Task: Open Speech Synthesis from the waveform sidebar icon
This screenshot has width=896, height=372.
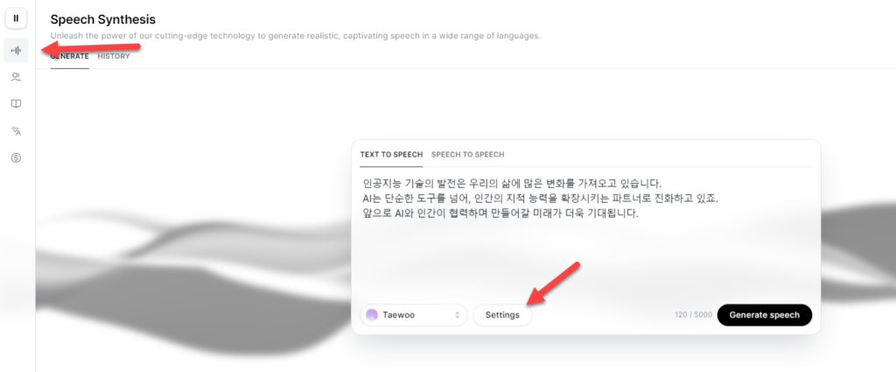Action: point(16,51)
